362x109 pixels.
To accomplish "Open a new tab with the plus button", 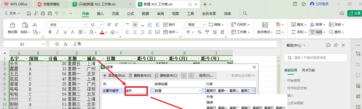I will (205, 4).
